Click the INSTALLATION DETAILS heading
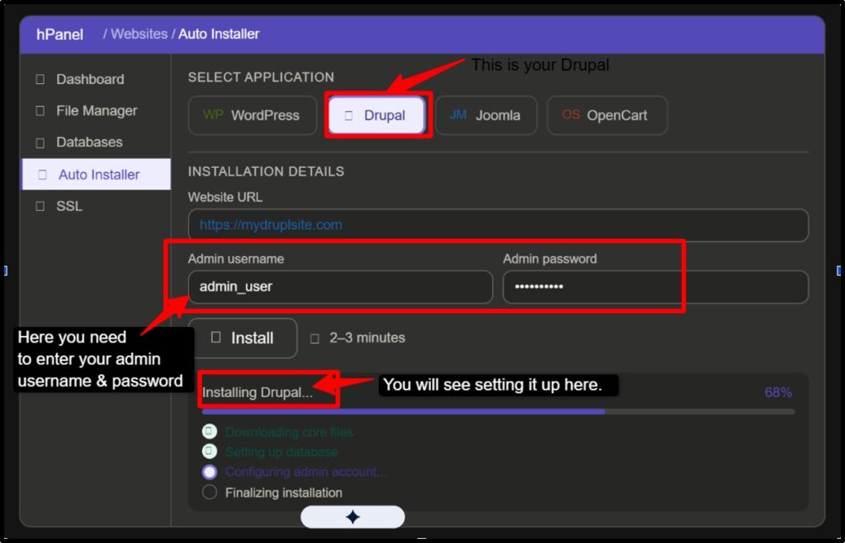Image resolution: width=845 pixels, height=543 pixels. [266, 171]
